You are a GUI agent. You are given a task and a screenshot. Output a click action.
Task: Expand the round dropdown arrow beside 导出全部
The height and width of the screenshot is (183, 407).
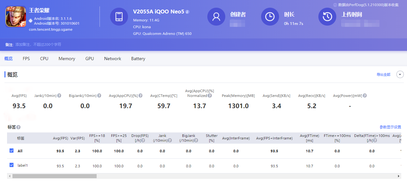(400, 75)
